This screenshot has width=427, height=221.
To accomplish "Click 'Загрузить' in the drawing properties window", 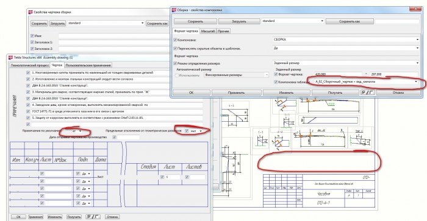I will [x=57, y=23].
